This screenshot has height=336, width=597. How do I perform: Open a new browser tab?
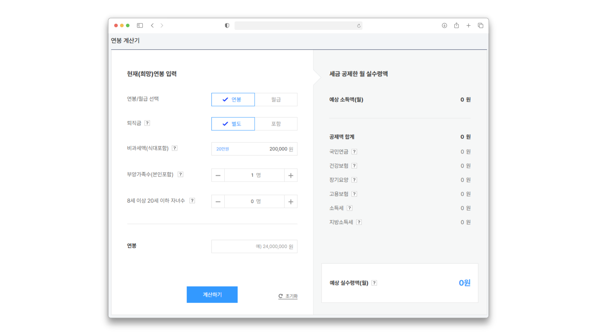pos(468,26)
